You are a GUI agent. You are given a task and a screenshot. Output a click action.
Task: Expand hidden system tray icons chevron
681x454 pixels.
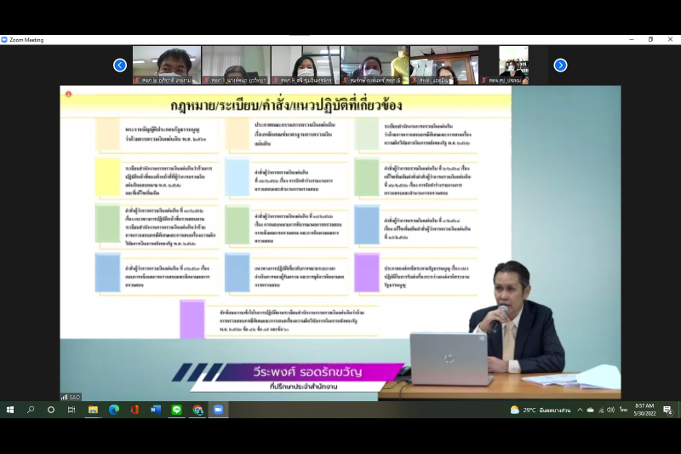coord(580,410)
